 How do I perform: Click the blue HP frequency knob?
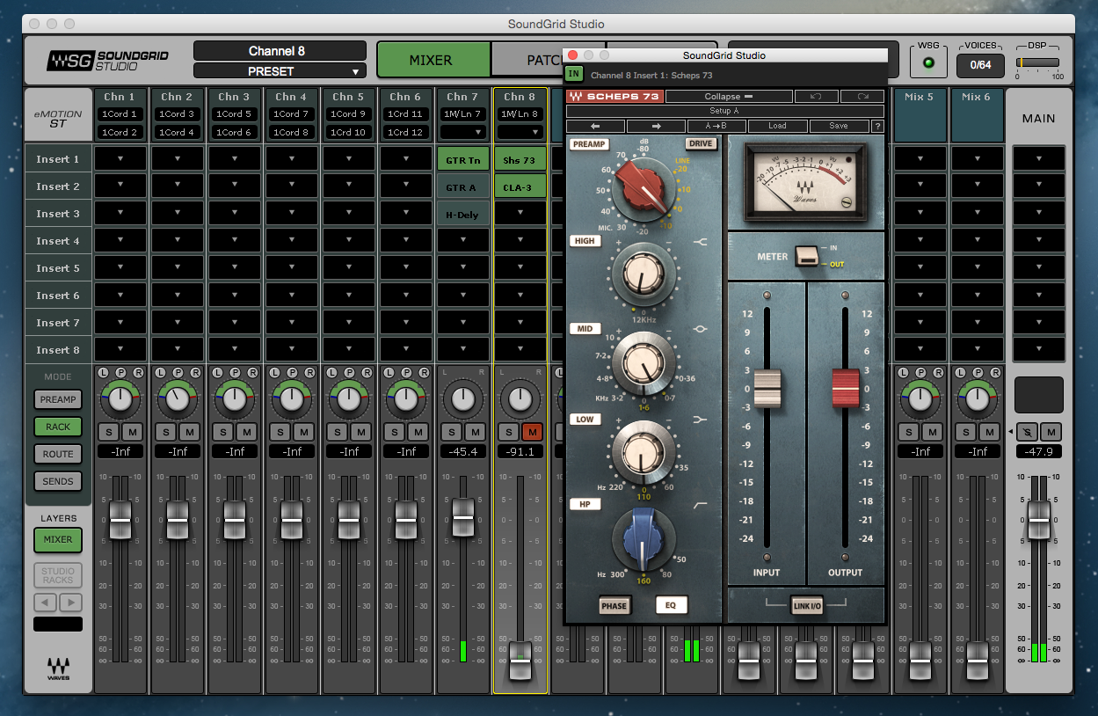[644, 538]
